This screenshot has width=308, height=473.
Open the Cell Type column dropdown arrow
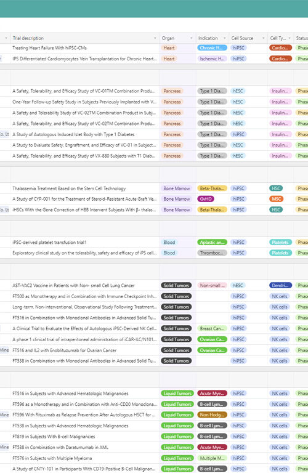pos(290,38)
